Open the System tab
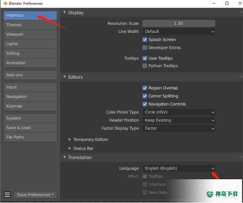This screenshot has height=203, width=243. pos(31,118)
